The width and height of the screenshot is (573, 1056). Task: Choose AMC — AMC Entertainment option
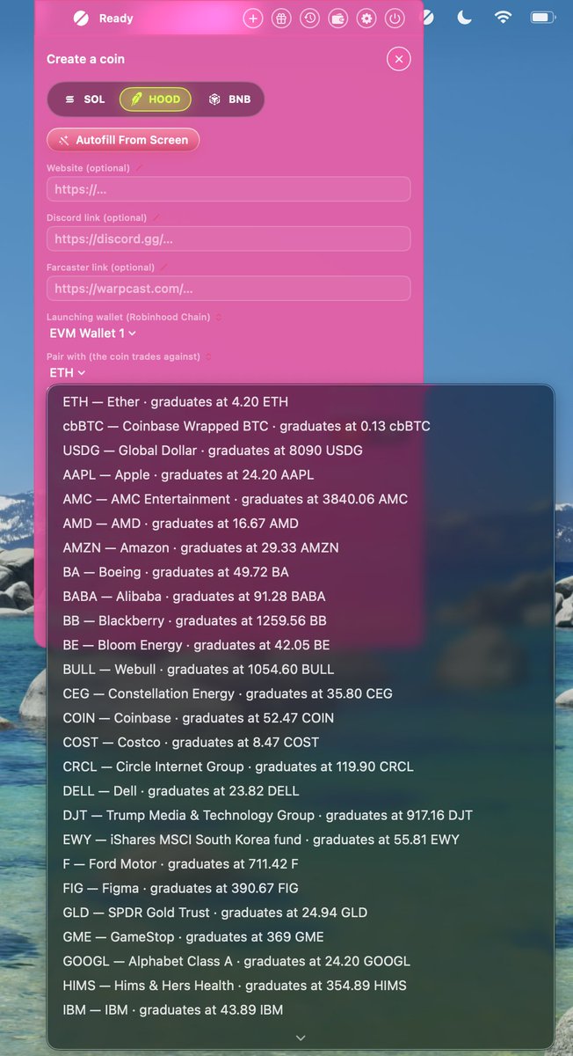click(x=301, y=499)
